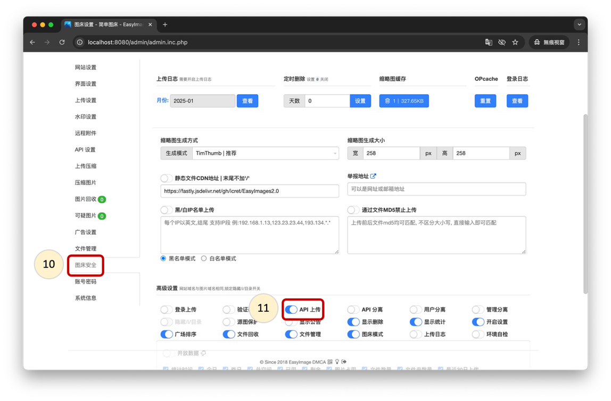Click the translate page icon in address bar
This screenshot has height=401, width=611.
tap(489, 43)
